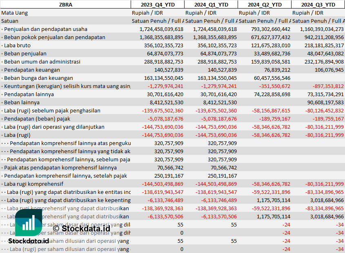Select the 2024_Q3_YTD column header
The height and width of the screenshot is (253, 345).
point(318,4)
